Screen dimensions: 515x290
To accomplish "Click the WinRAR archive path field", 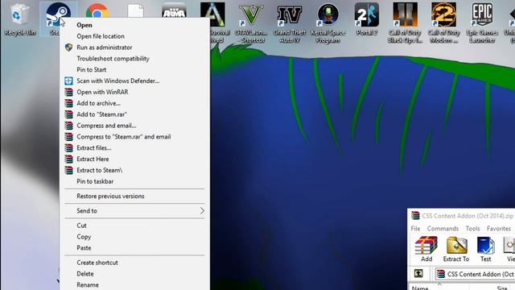I will (475, 274).
